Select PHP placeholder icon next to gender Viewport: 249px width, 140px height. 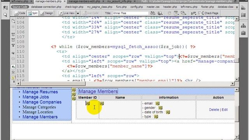pos(160,108)
